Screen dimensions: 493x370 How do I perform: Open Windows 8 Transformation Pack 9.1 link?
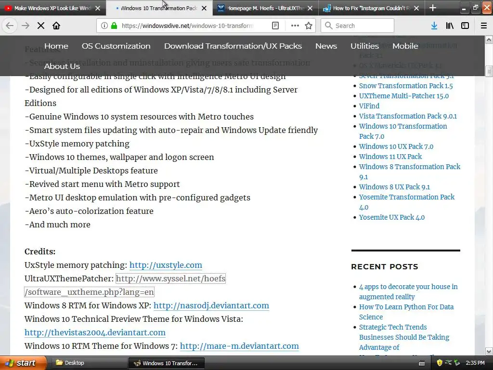pyautogui.click(x=410, y=172)
